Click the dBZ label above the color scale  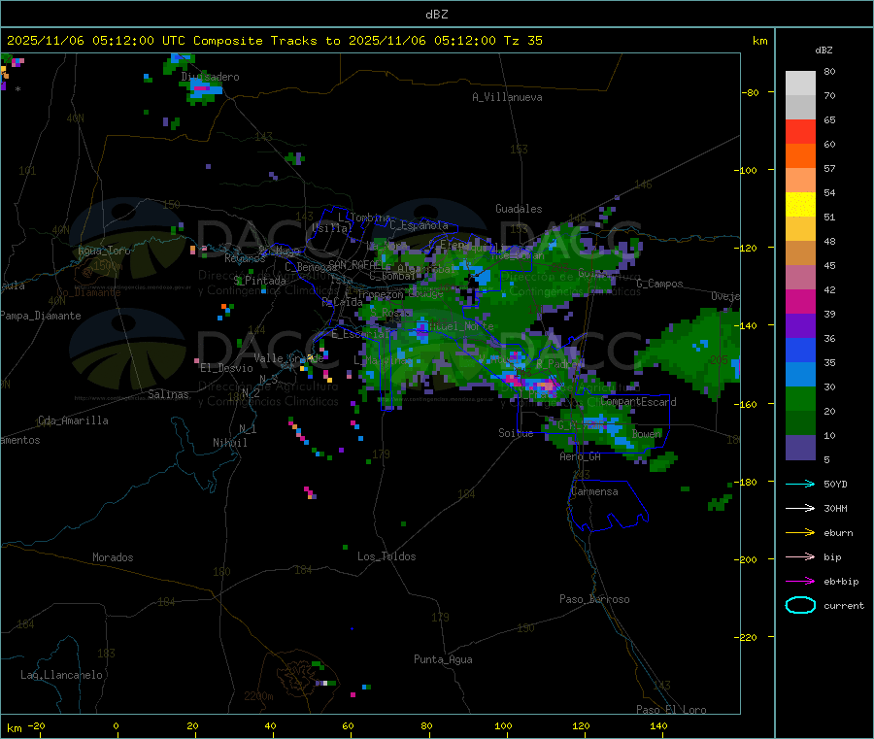[824, 50]
